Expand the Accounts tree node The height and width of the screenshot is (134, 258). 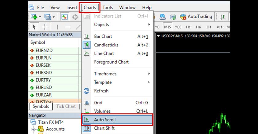tap(33, 129)
